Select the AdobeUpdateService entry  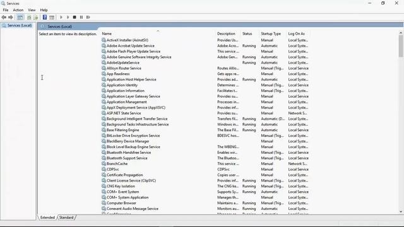pyautogui.click(x=123, y=62)
